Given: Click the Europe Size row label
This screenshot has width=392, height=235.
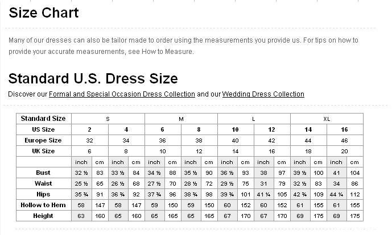Looking at the screenshot, I should pyautogui.click(x=44, y=140).
